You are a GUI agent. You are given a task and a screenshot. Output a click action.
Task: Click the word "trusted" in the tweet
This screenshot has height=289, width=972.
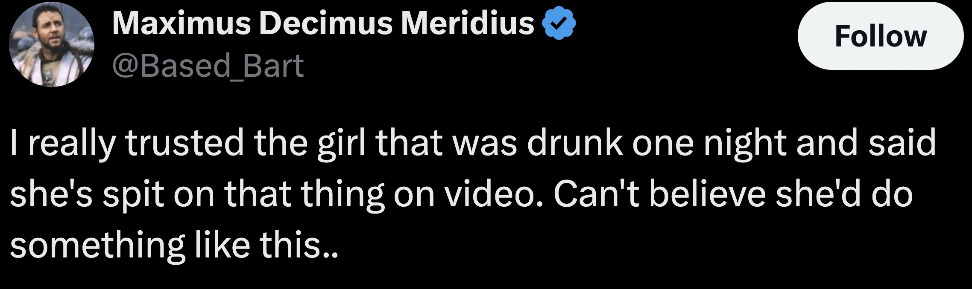coord(184,143)
